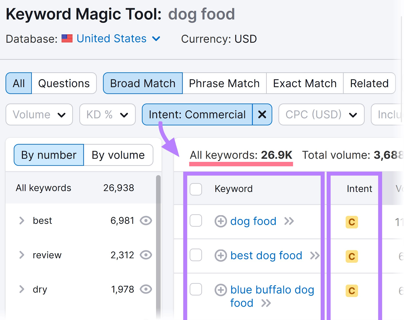Open the Volume filter dropdown

pos(39,115)
